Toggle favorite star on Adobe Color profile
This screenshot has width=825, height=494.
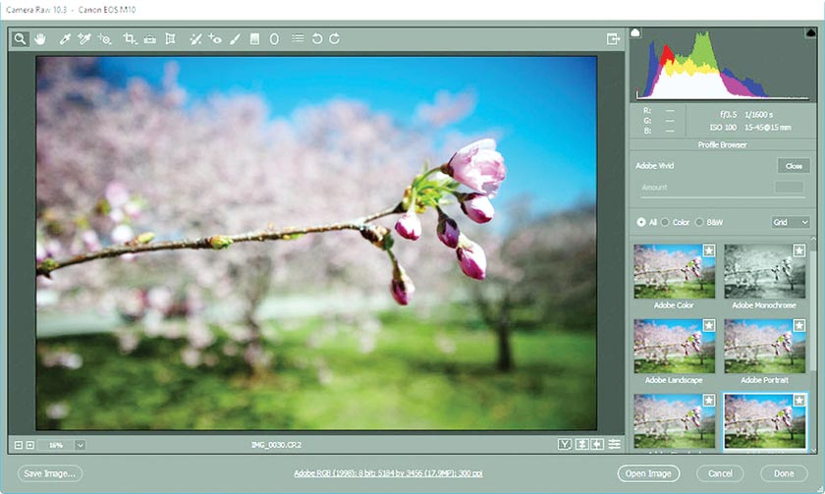point(708,251)
